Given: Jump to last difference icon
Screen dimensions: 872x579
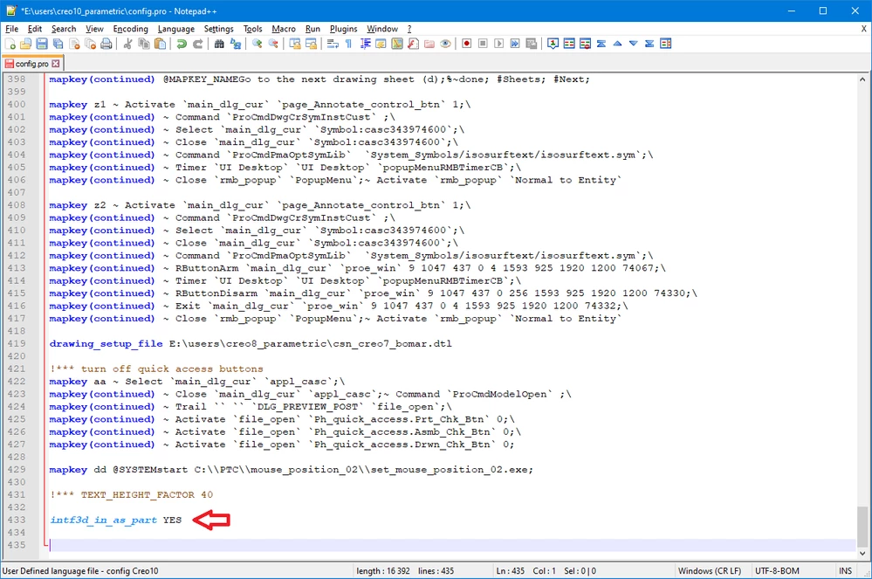Looking at the screenshot, I should [649, 44].
